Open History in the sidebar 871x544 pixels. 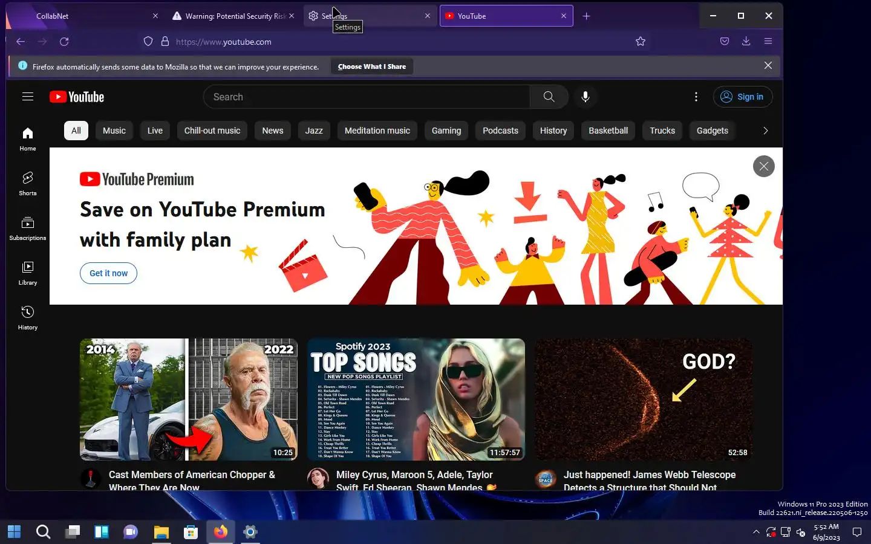point(28,319)
